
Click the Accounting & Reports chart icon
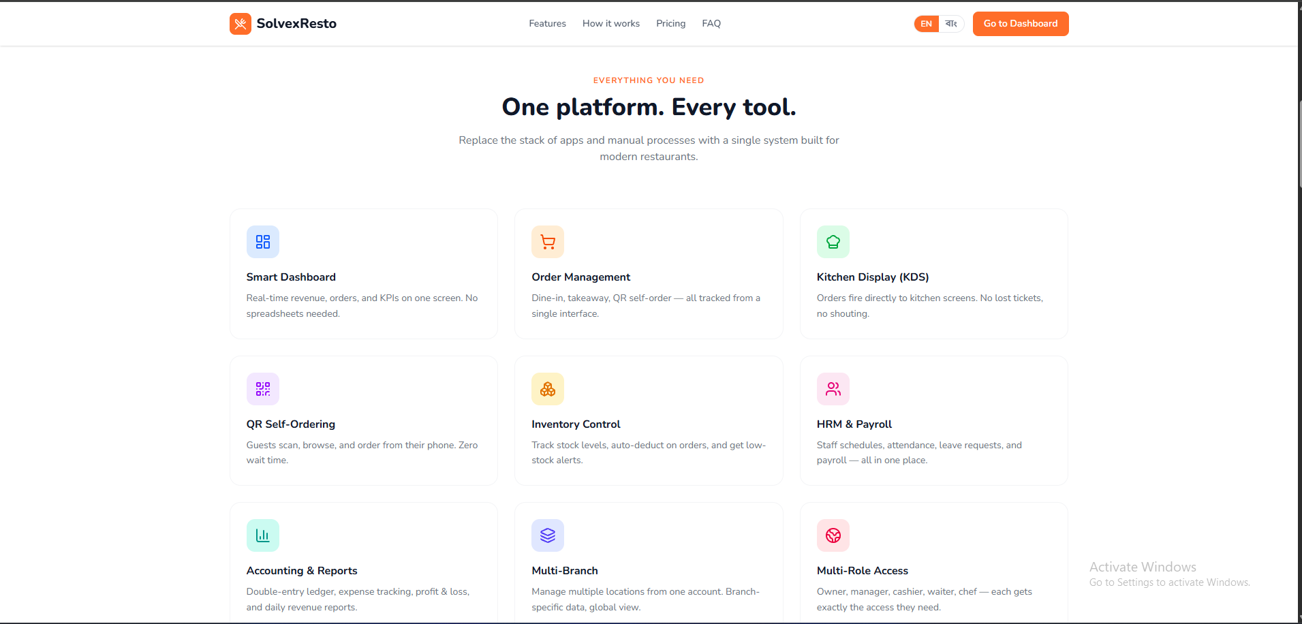point(263,535)
